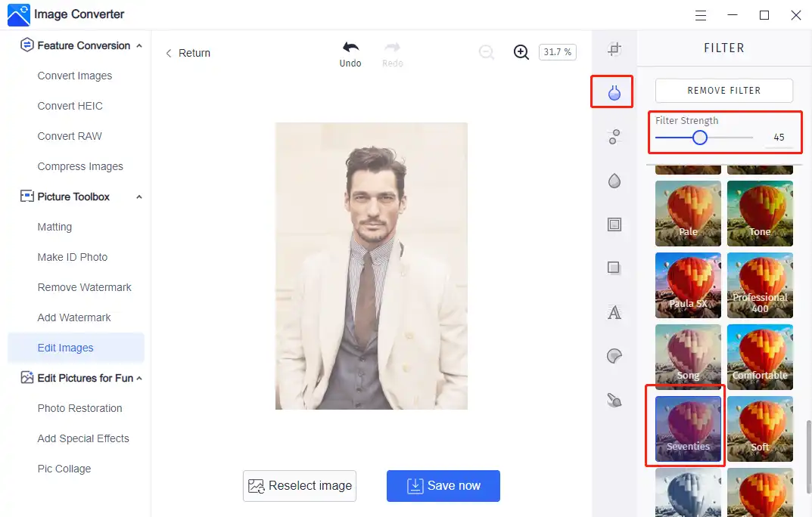Click the man's portrait on the canvas
Image resolution: width=812 pixels, height=517 pixels.
372,266
